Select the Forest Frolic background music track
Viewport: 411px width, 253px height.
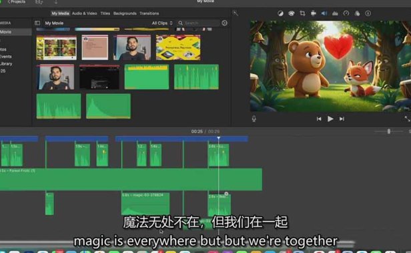(x=131, y=180)
